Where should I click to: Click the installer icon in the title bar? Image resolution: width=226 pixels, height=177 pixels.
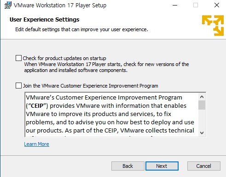8,5
